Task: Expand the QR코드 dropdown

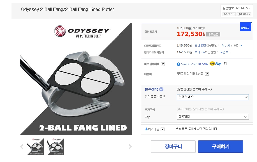Action: pyautogui.click(x=229, y=14)
